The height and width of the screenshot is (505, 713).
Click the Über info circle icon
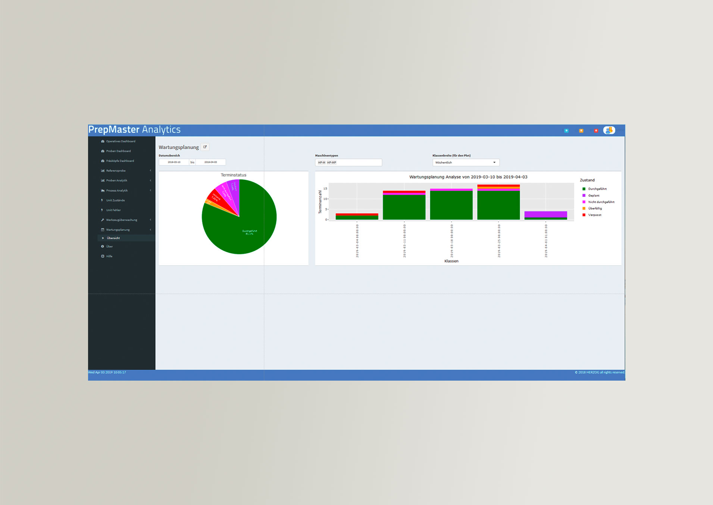coord(103,247)
